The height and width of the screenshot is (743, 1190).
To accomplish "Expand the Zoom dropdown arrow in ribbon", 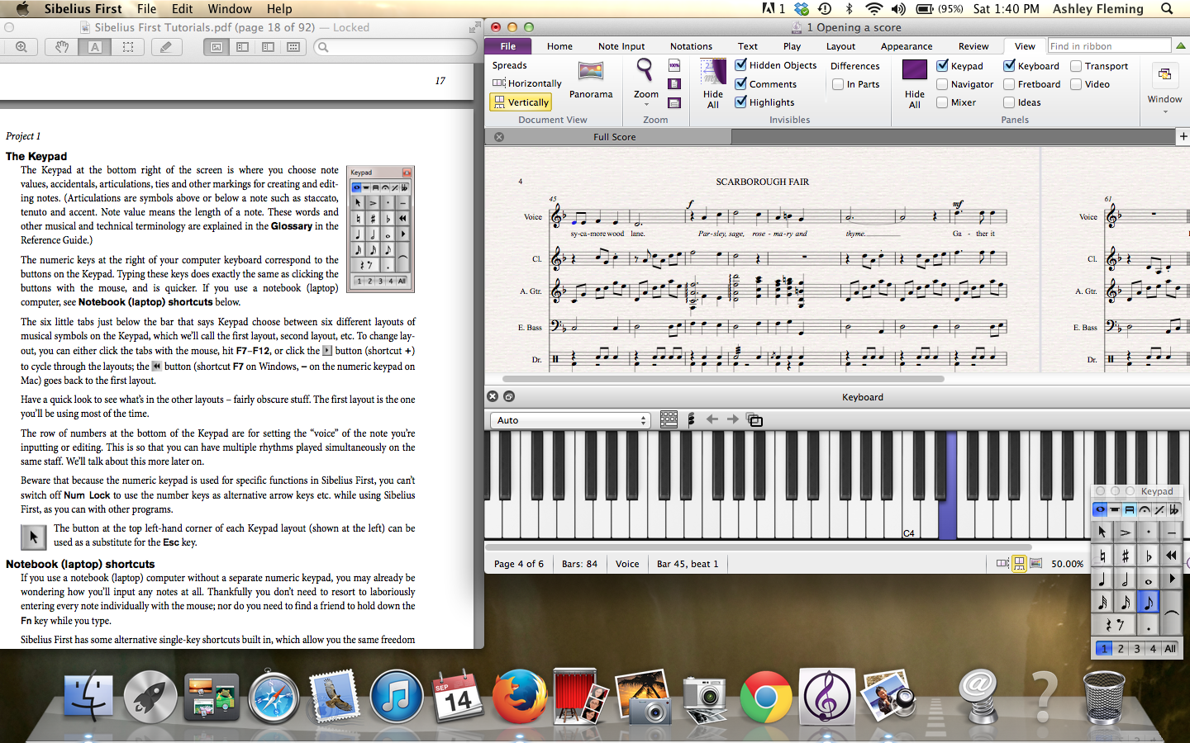I will pyautogui.click(x=646, y=104).
